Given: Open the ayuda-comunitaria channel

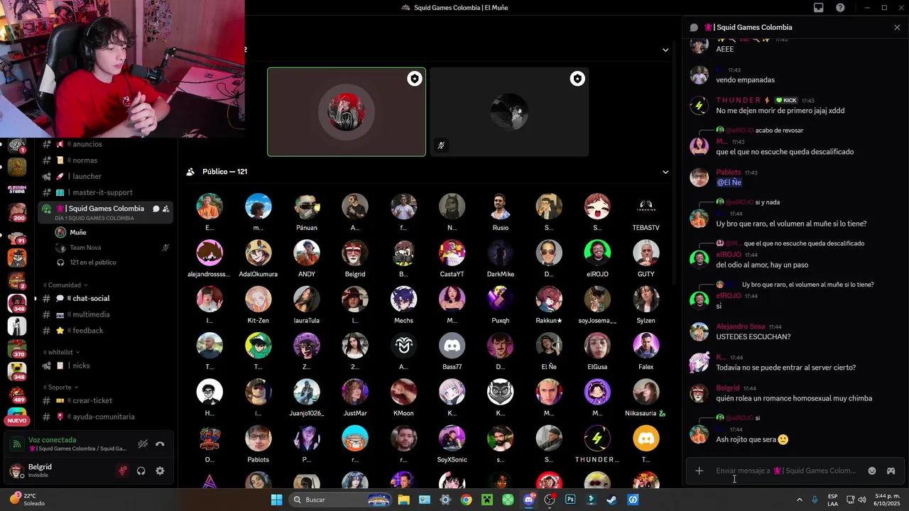Looking at the screenshot, I should [105, 417].
